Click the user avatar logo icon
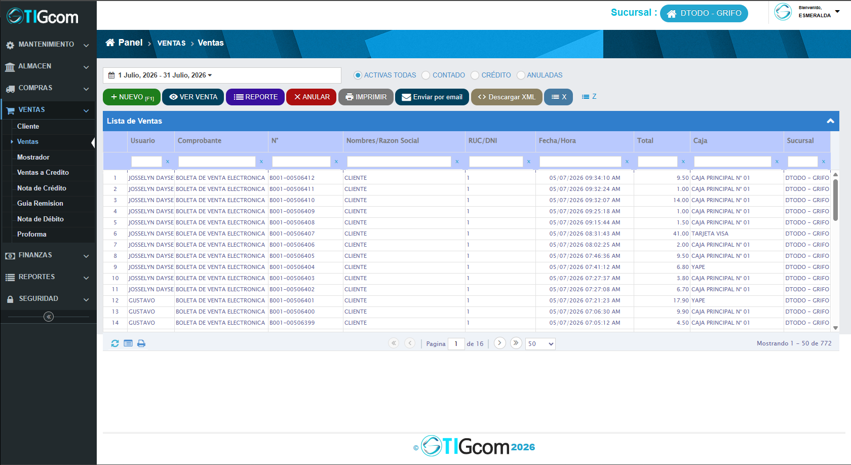 point(783,12)
